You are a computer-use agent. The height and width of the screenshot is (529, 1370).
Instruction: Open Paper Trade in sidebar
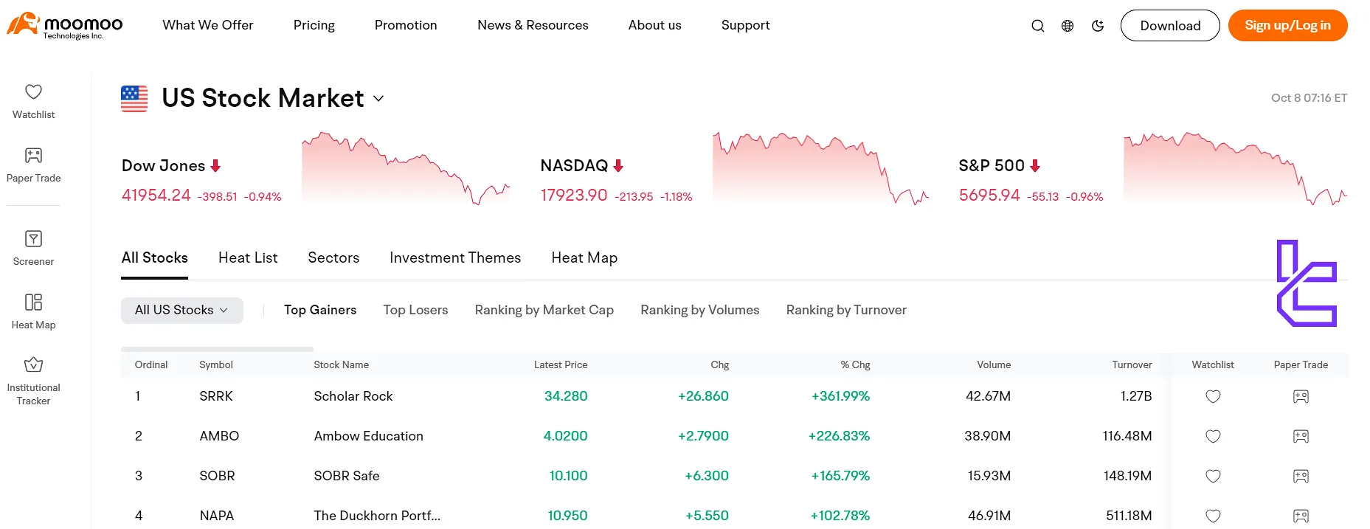click(x=33, y=165)
